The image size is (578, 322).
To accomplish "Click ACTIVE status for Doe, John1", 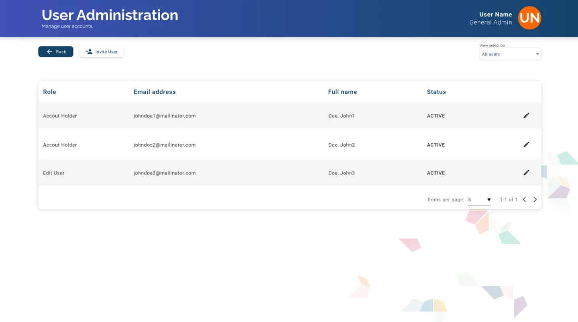I will 436,116.
